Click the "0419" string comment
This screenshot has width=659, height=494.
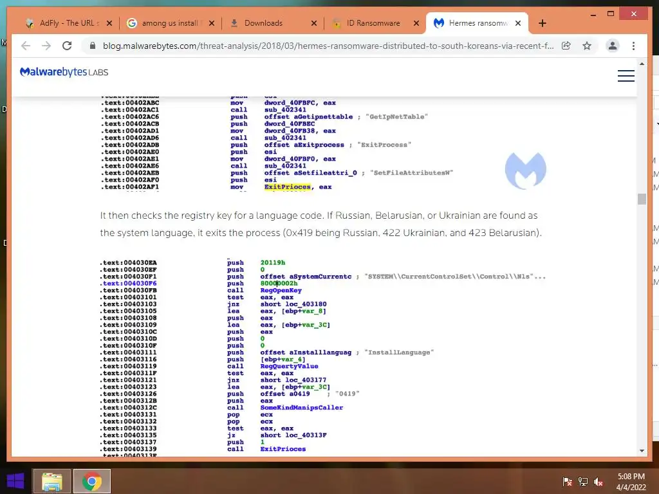[347, 394]
